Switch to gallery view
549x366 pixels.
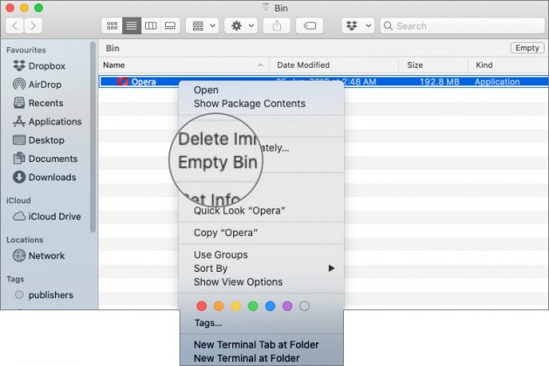[x=170, y=26]
